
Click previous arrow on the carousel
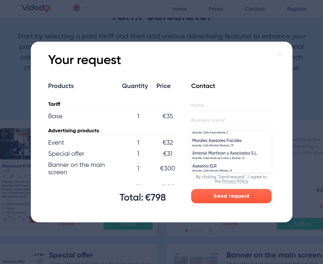[x=176, y=231]
